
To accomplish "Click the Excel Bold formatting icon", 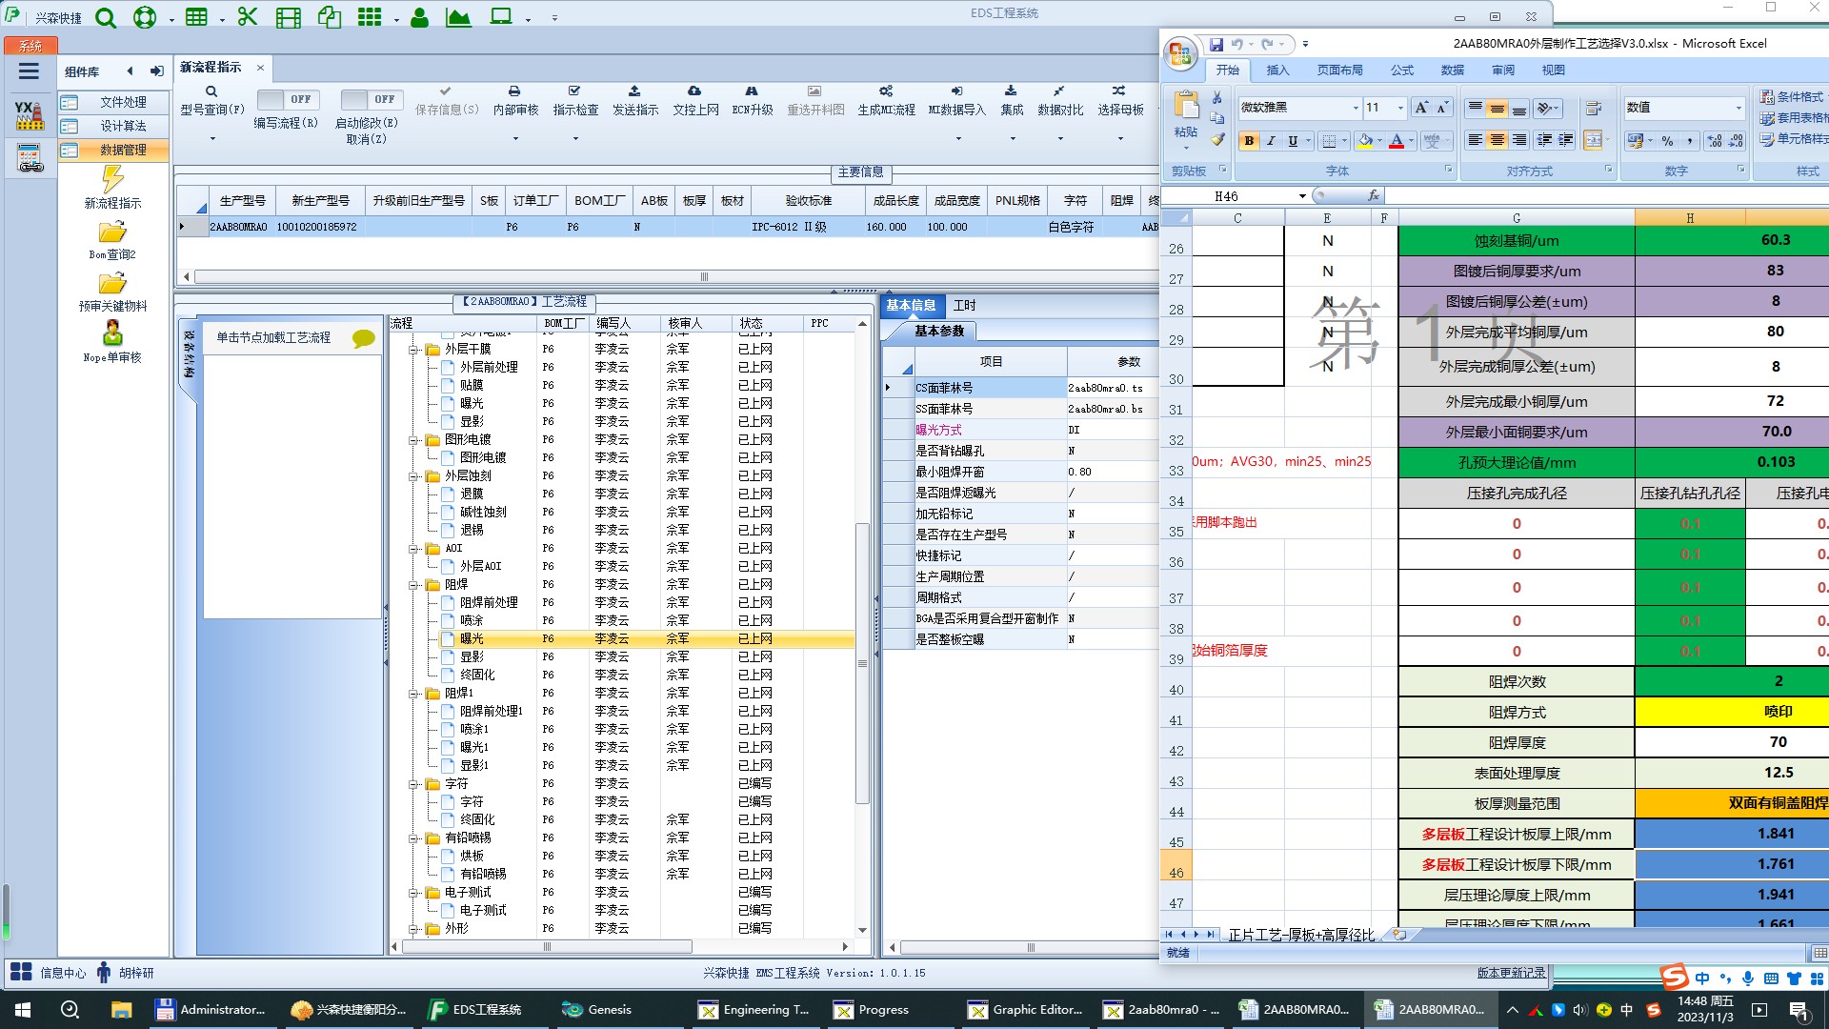I will pos(1249,141).
